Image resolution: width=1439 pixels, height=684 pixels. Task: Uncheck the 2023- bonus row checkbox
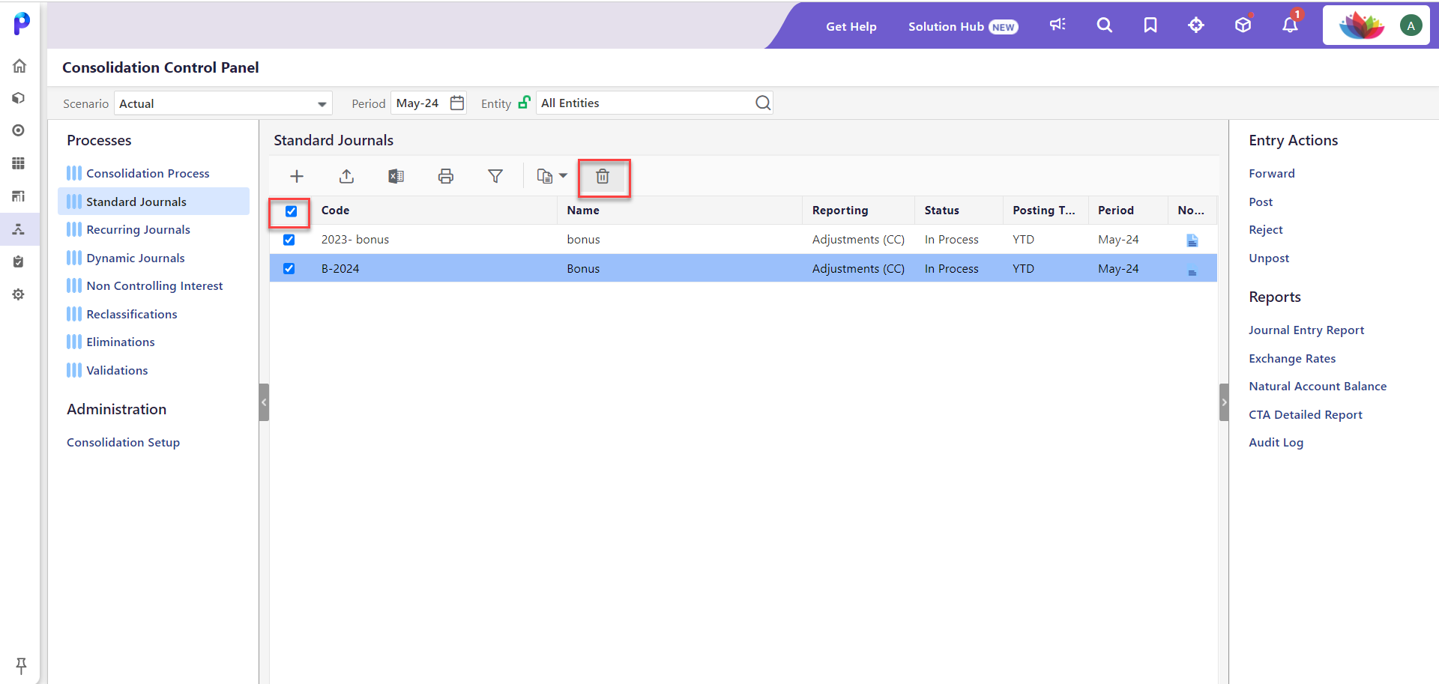click(x=289, y=240)
